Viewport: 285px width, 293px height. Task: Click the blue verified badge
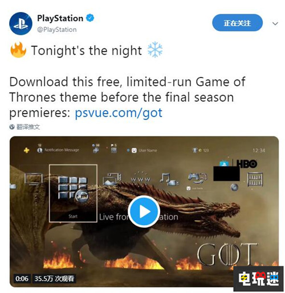90,18
